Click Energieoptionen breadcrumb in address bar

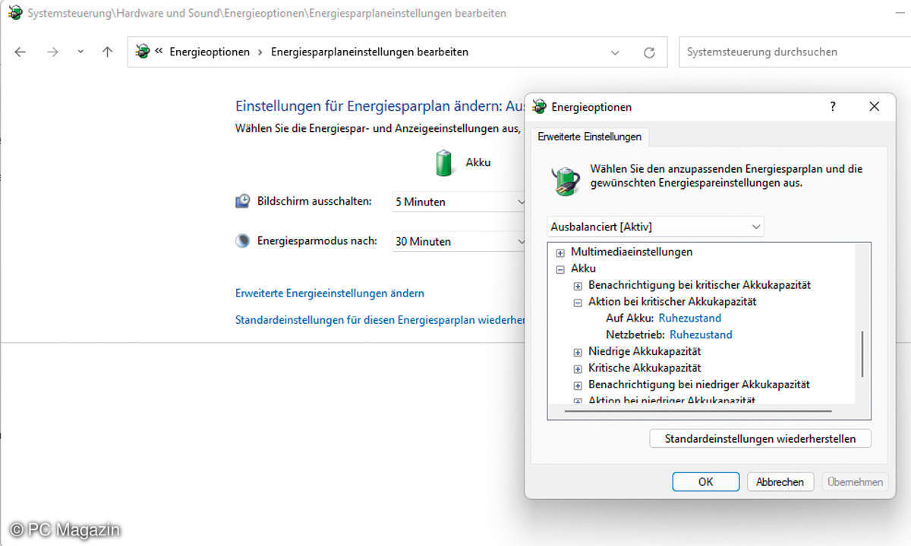(x=210, y=52)
